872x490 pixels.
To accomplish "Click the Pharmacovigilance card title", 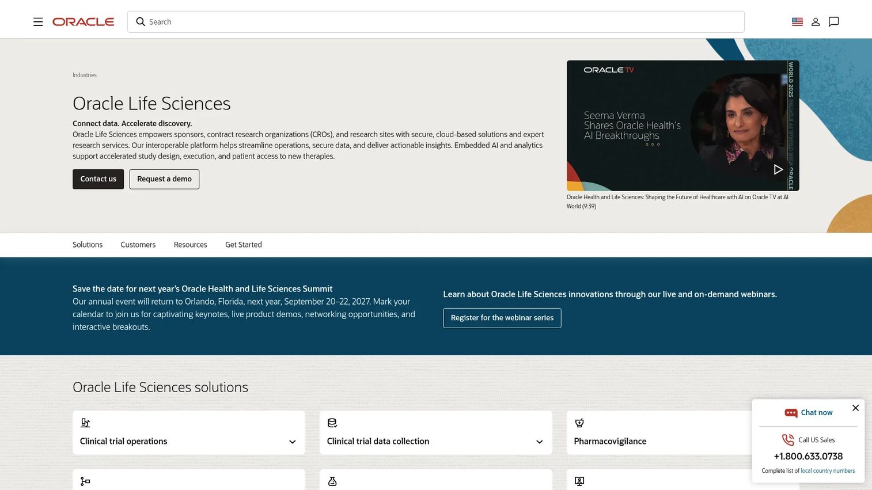I will click(610, 441).
